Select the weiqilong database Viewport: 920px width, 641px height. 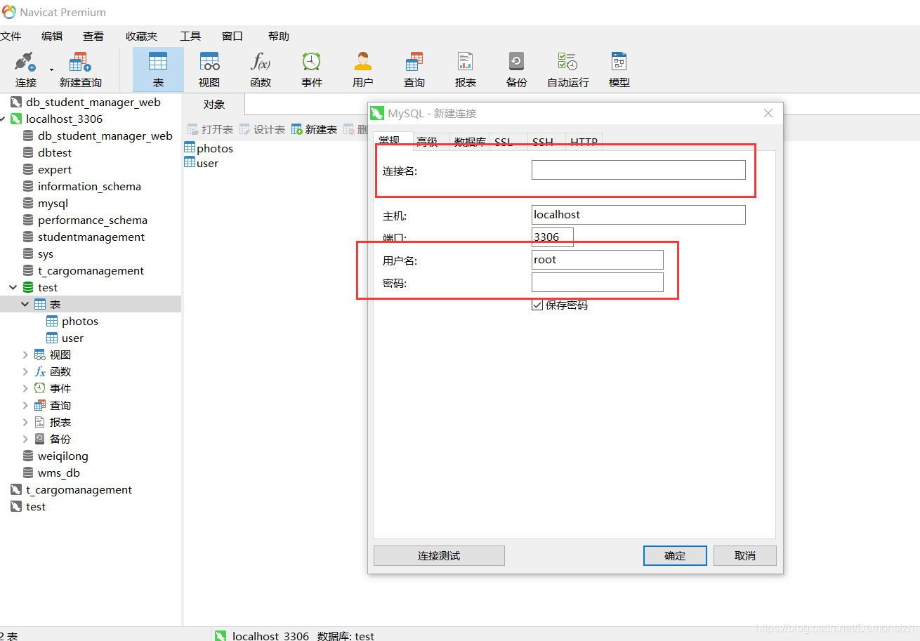click(x=63, y=456)
